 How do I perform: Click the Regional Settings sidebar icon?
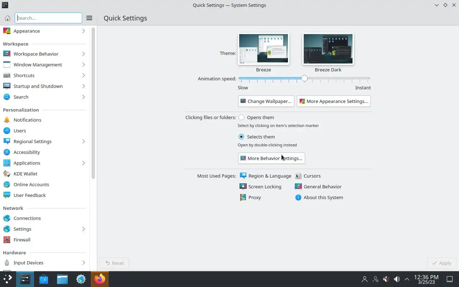7,141
